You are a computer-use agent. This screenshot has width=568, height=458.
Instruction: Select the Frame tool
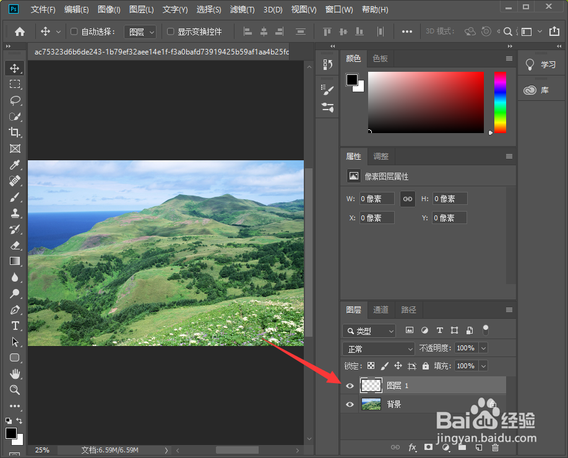tap(14, 149)
